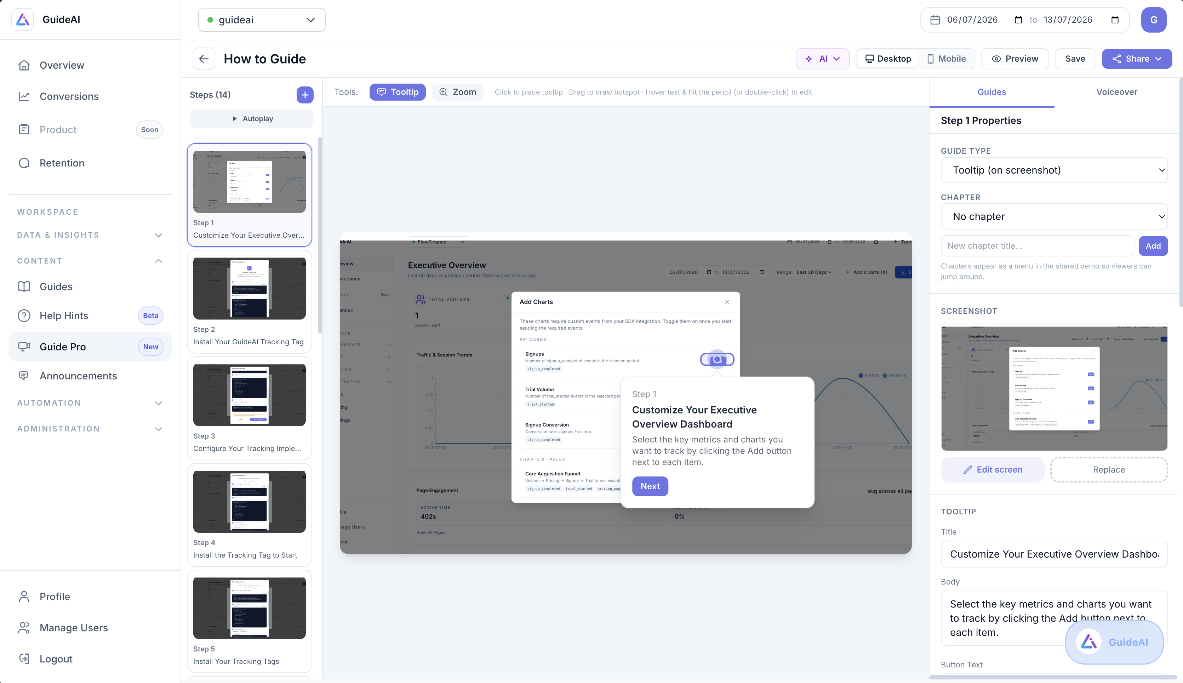Select Step 1 thumbnail card

pos(249,195)
